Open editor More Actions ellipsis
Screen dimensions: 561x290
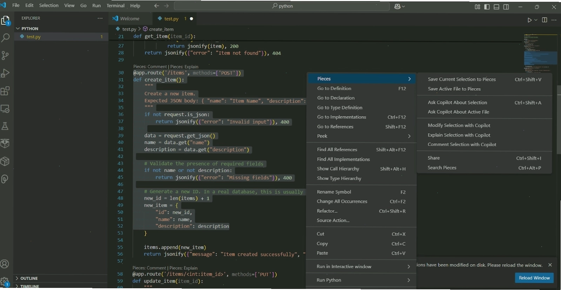tap(554, 20)
